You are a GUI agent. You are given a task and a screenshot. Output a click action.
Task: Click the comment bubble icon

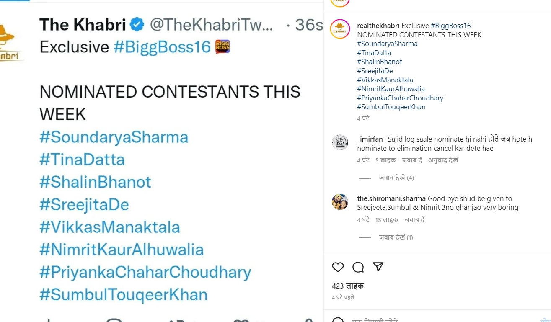[x=358, y=267]
